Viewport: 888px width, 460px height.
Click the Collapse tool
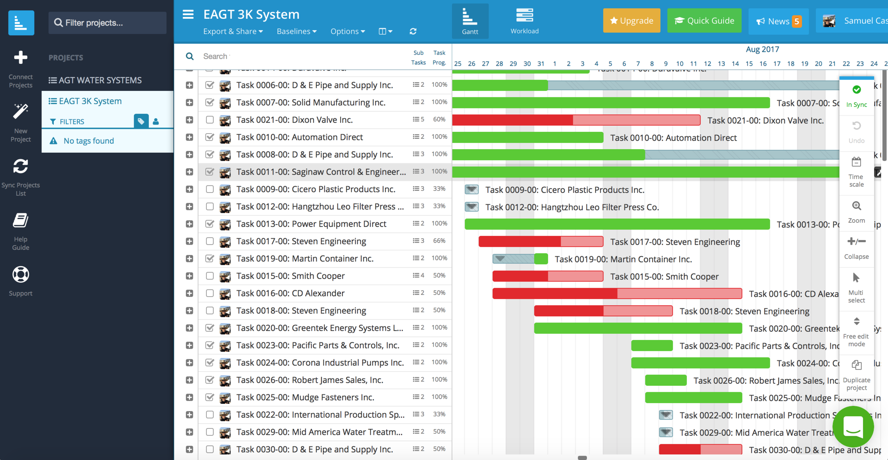click(x=856, y=248)
